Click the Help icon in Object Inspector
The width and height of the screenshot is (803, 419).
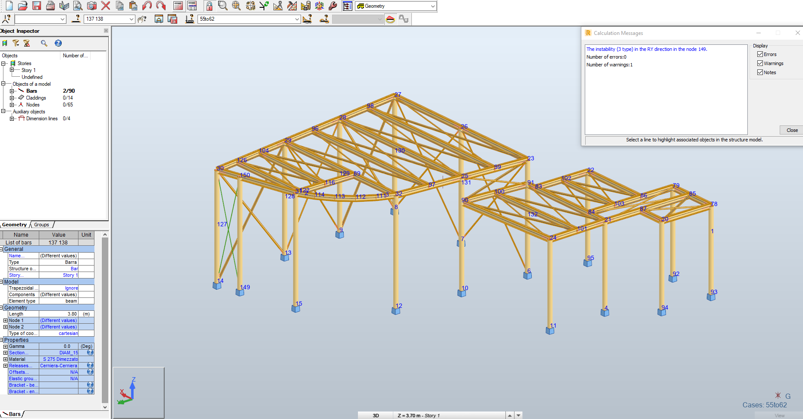tap(58, 43)
